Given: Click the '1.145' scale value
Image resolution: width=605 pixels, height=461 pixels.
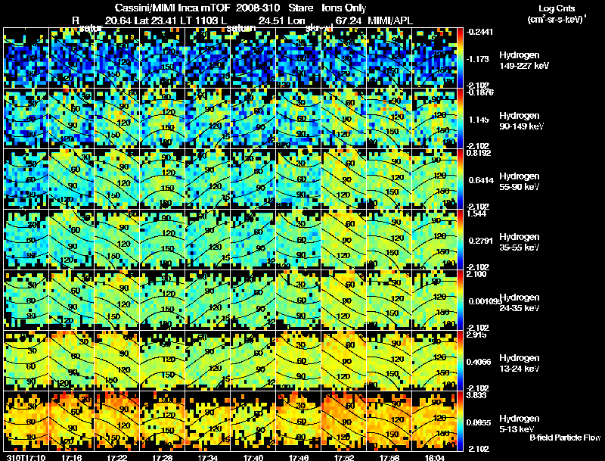Looking at the screenshot, I should point(479,120).
